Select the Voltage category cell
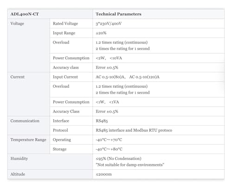This screenshot has width=232, height=191. pos(29,45)
